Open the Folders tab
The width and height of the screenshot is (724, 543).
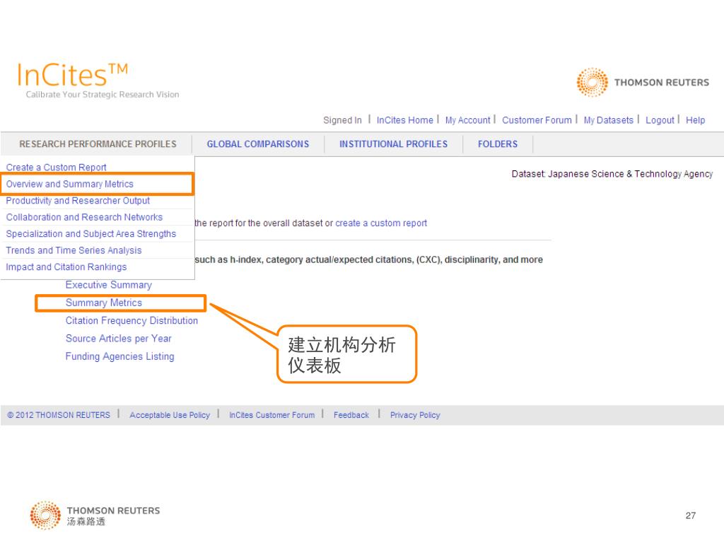pyautogui.click(x=497, y=144)
